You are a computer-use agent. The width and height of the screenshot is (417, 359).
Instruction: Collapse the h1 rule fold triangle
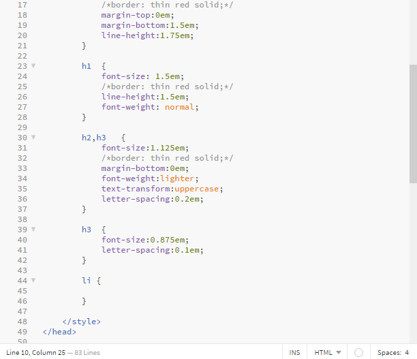pyautogui.click(x=33, y=66)
